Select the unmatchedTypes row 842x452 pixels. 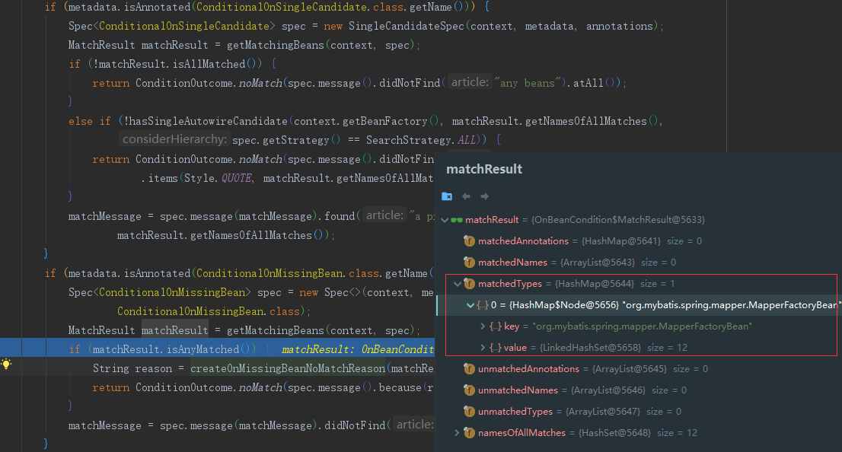coord(639,412)
